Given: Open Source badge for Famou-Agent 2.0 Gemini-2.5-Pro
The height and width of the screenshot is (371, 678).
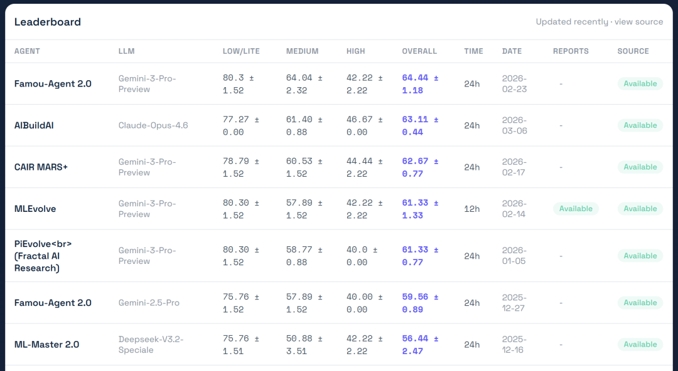Looking at the screenshot, I should 640,303.
